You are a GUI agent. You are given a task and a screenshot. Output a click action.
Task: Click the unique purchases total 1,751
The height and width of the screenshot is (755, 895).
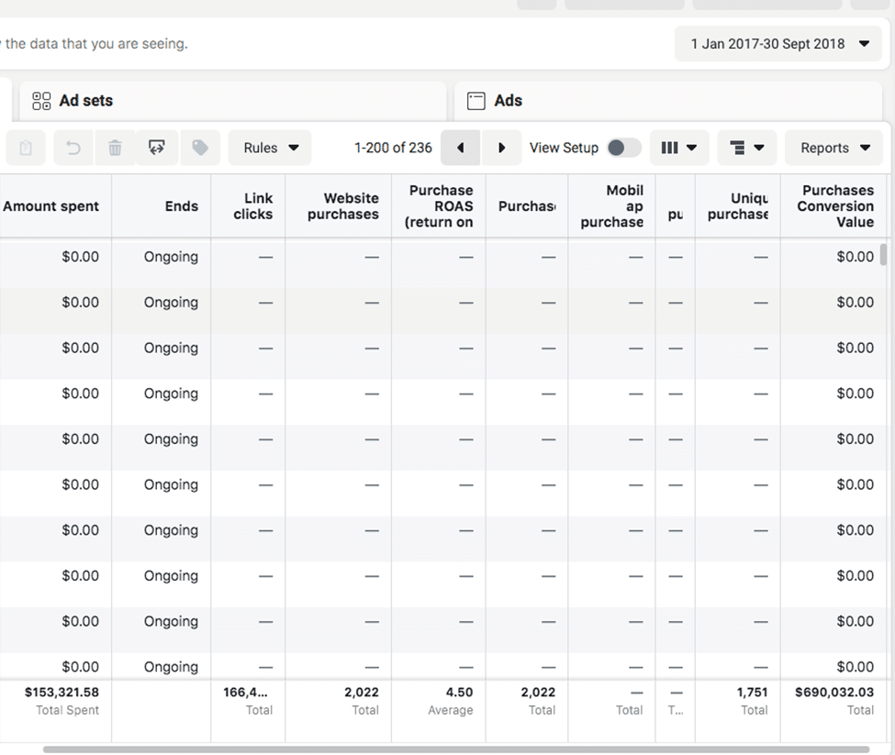(x=753, y=693)
